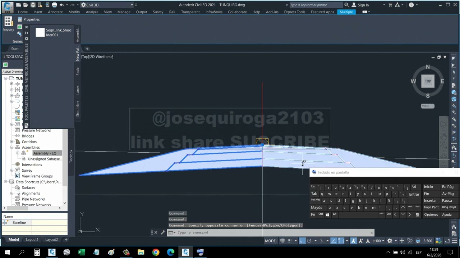The image size is (460, 258).
Task: Click the command line input field
Action: click(273, 233)
